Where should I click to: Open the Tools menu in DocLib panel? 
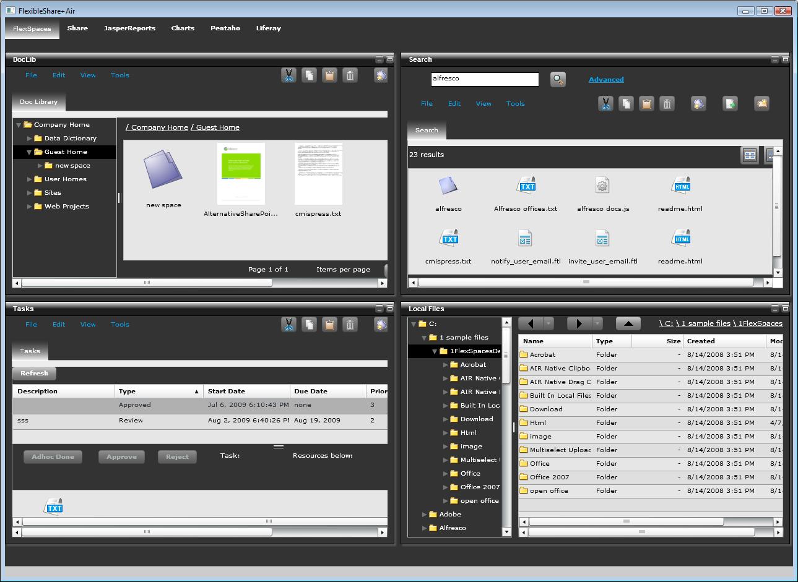pyautogui.click(x=119, y=75)
